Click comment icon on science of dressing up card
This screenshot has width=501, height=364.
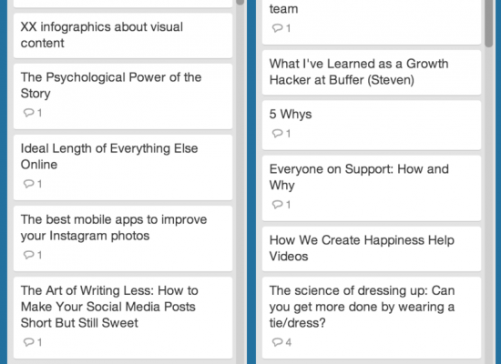pyautogui.click(x=277, y=342)
